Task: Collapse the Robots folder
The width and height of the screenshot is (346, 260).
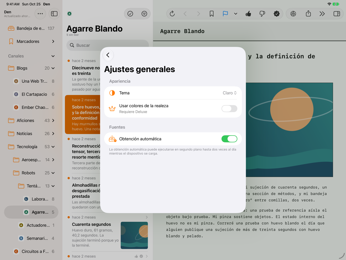Action: (53, 173)
